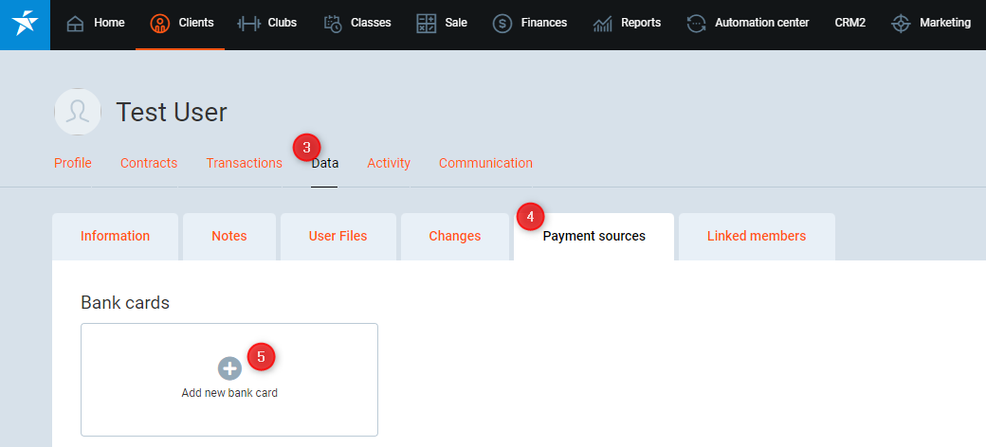Viewport: 986px width, 447px height.
Task: Click the star logo in top-left corner
Action: click(x=25, y=24)
